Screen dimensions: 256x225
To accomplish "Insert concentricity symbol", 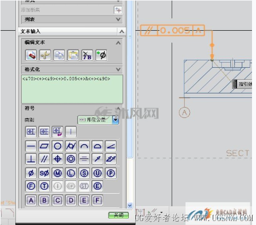I will (x=71, y=159).
